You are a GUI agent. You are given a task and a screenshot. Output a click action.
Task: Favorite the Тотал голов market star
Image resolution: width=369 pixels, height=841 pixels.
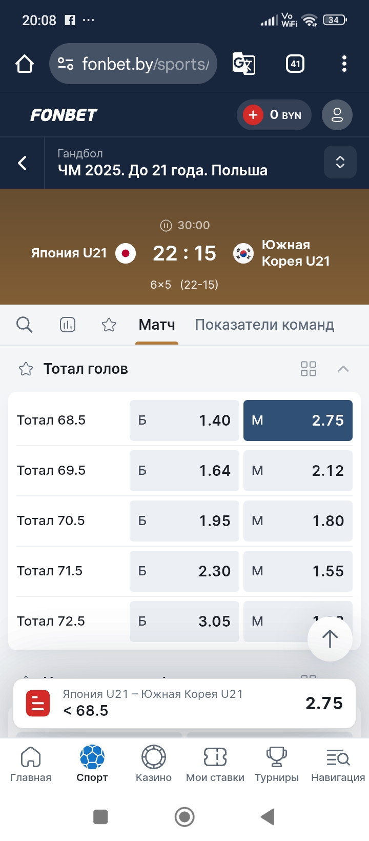(x=26, y=369)
